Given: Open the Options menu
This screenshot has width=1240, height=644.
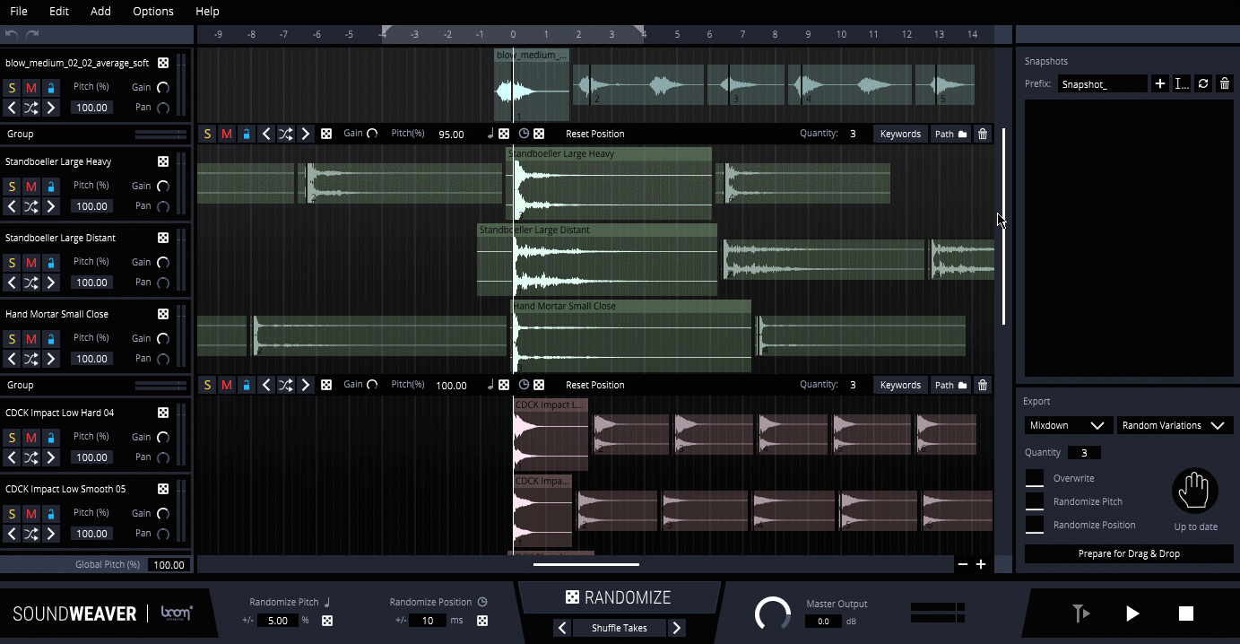Looking at the screenshot, I should [x=152, y=12].
